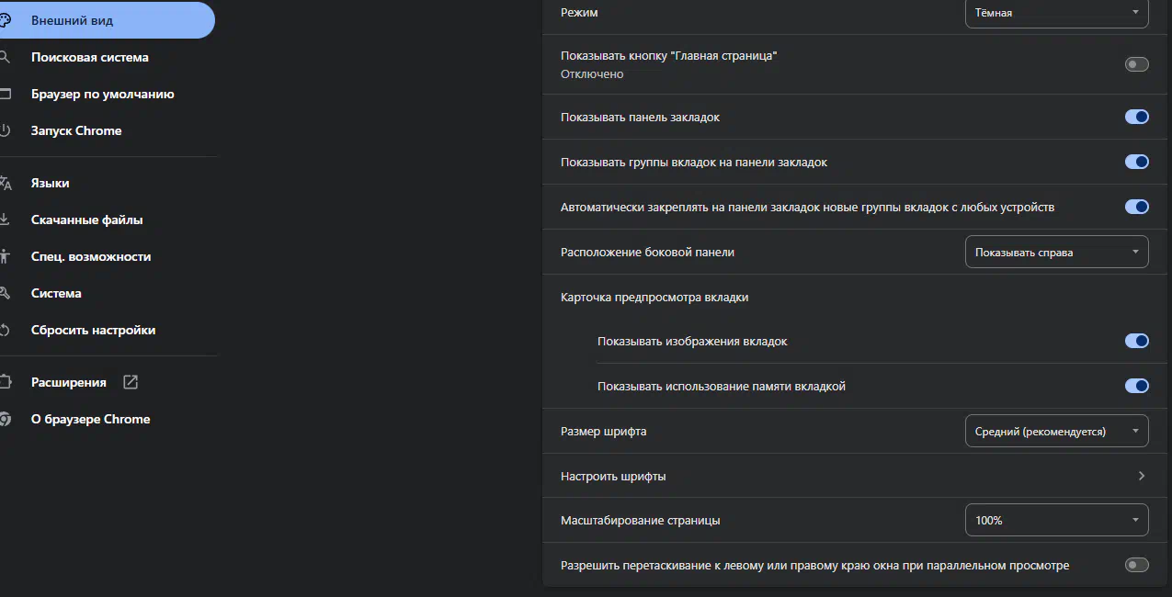
Task: Open the Режим dropdown showing Тёмная
Action: point(1056,13)
